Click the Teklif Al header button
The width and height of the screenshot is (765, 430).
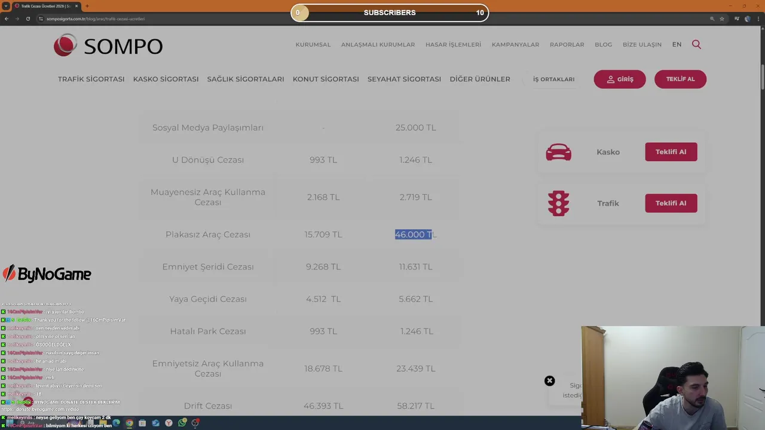(x=680, y=79)
